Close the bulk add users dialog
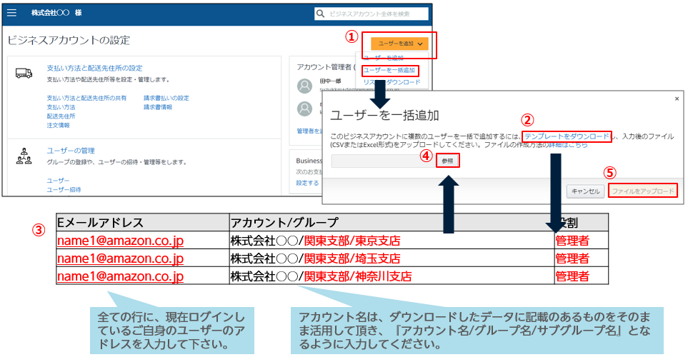Screen dimensions: 688x362 (677, 99)
